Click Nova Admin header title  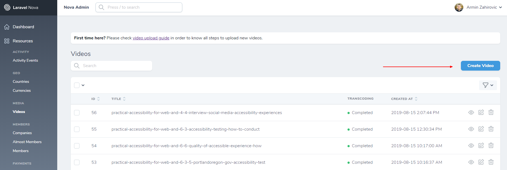pos(76,7)
